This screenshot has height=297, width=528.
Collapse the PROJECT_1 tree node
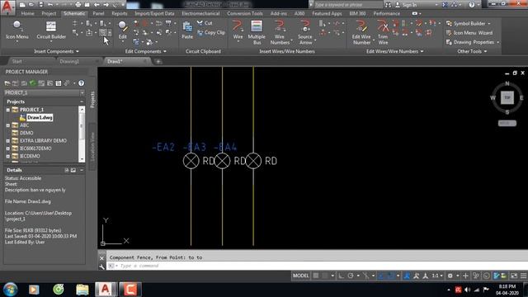(x=8, y=110)
